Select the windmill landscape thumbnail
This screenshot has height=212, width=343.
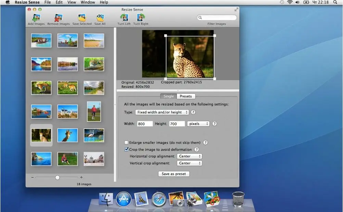click(67, 40)
